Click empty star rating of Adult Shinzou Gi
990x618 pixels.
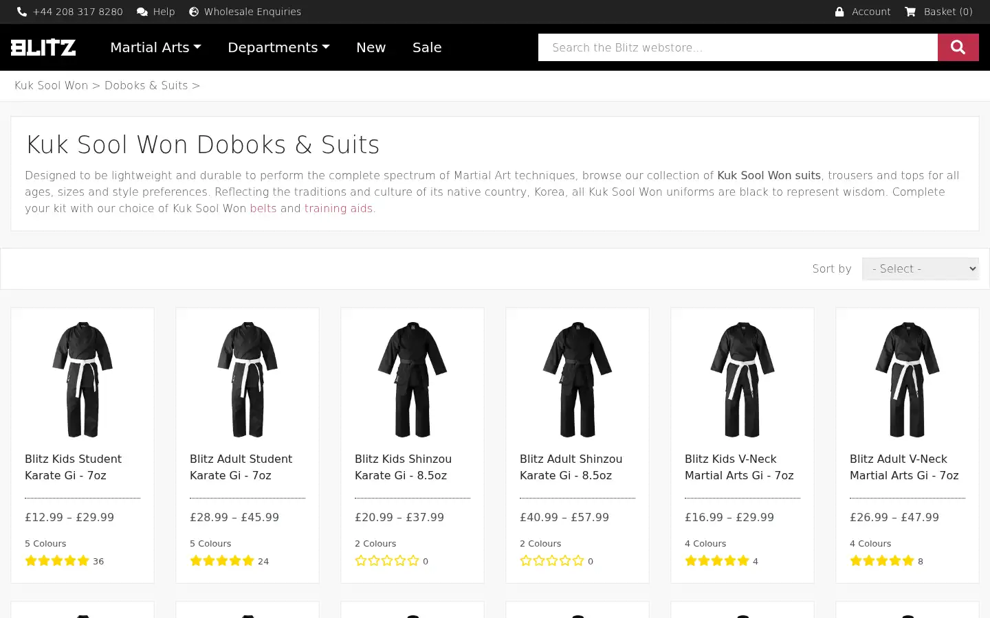point(552,561)
